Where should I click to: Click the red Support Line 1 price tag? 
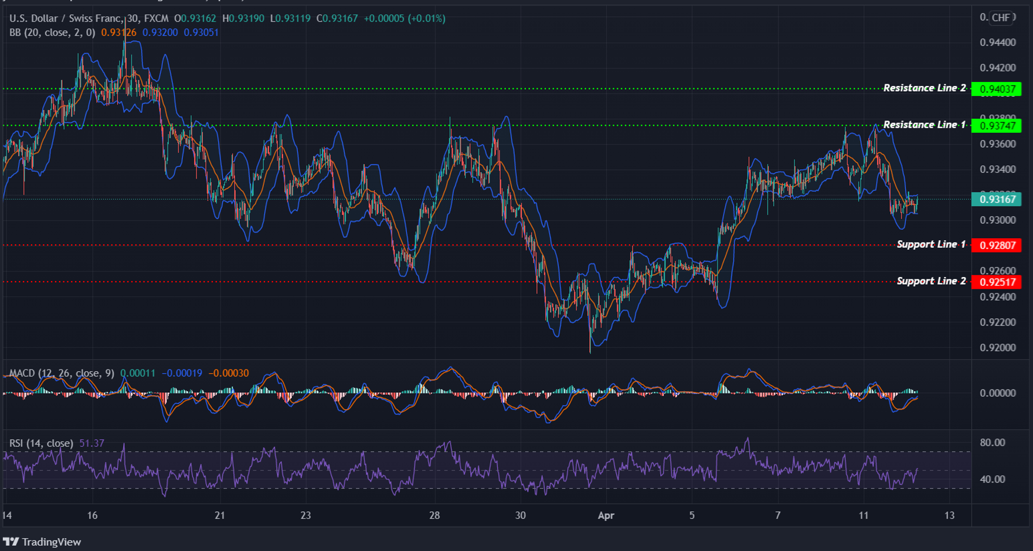(997, 245)
